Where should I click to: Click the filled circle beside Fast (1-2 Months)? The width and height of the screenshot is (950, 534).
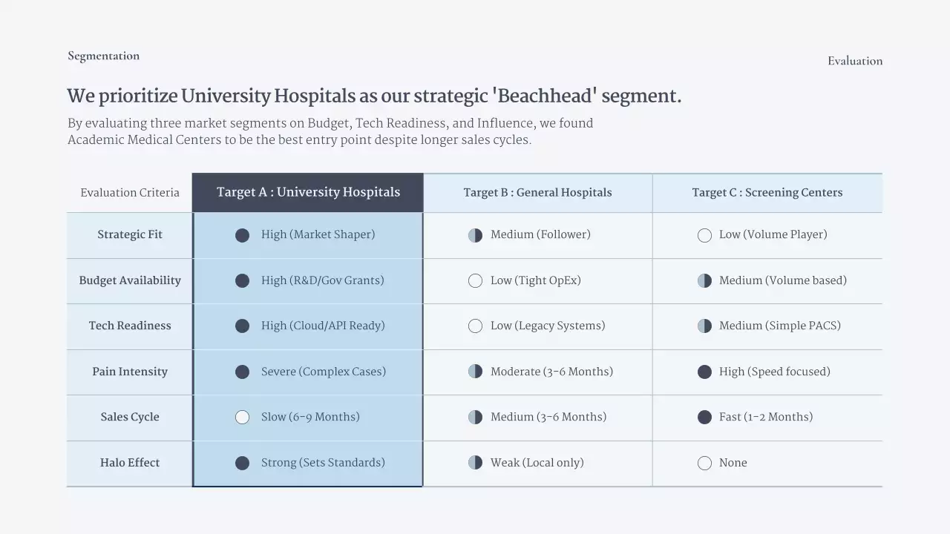pos(704,417)
